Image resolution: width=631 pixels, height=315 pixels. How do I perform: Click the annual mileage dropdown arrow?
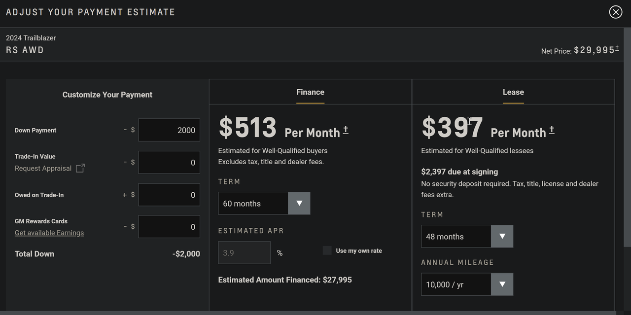click(502, 284)
